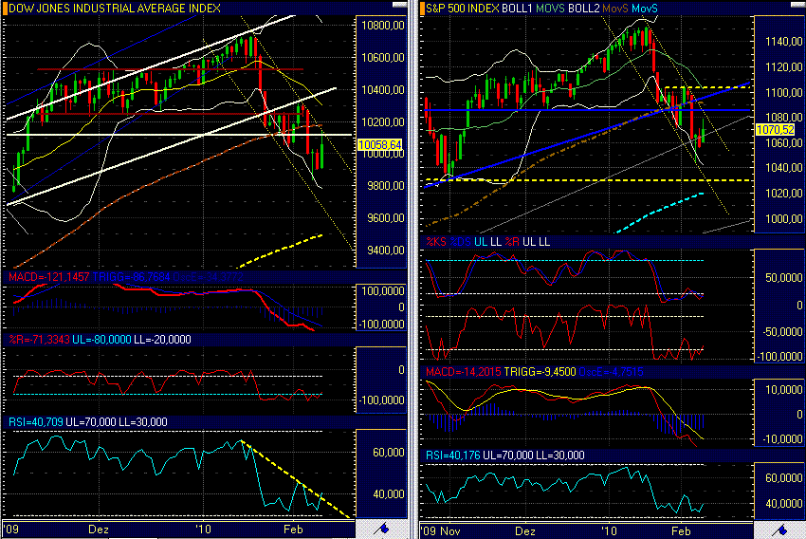Click the TRIGG=-9,4500 label in S&P panel
806x539 pixels.
tap(540, 372)
